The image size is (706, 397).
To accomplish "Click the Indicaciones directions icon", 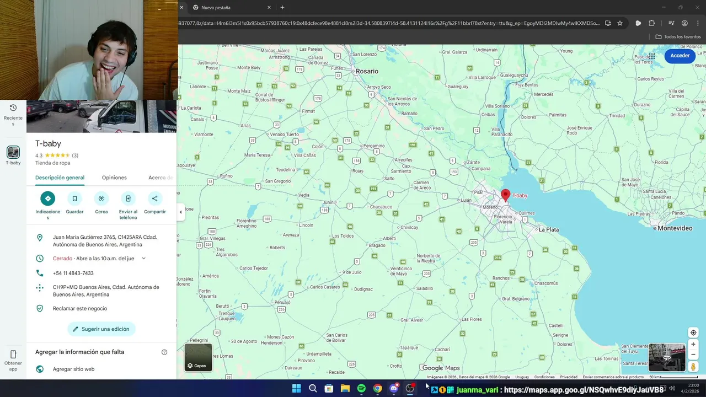I will point(47,198).
